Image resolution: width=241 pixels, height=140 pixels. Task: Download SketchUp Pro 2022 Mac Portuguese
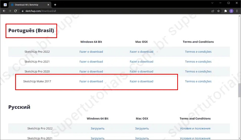(x=141, y=52)
